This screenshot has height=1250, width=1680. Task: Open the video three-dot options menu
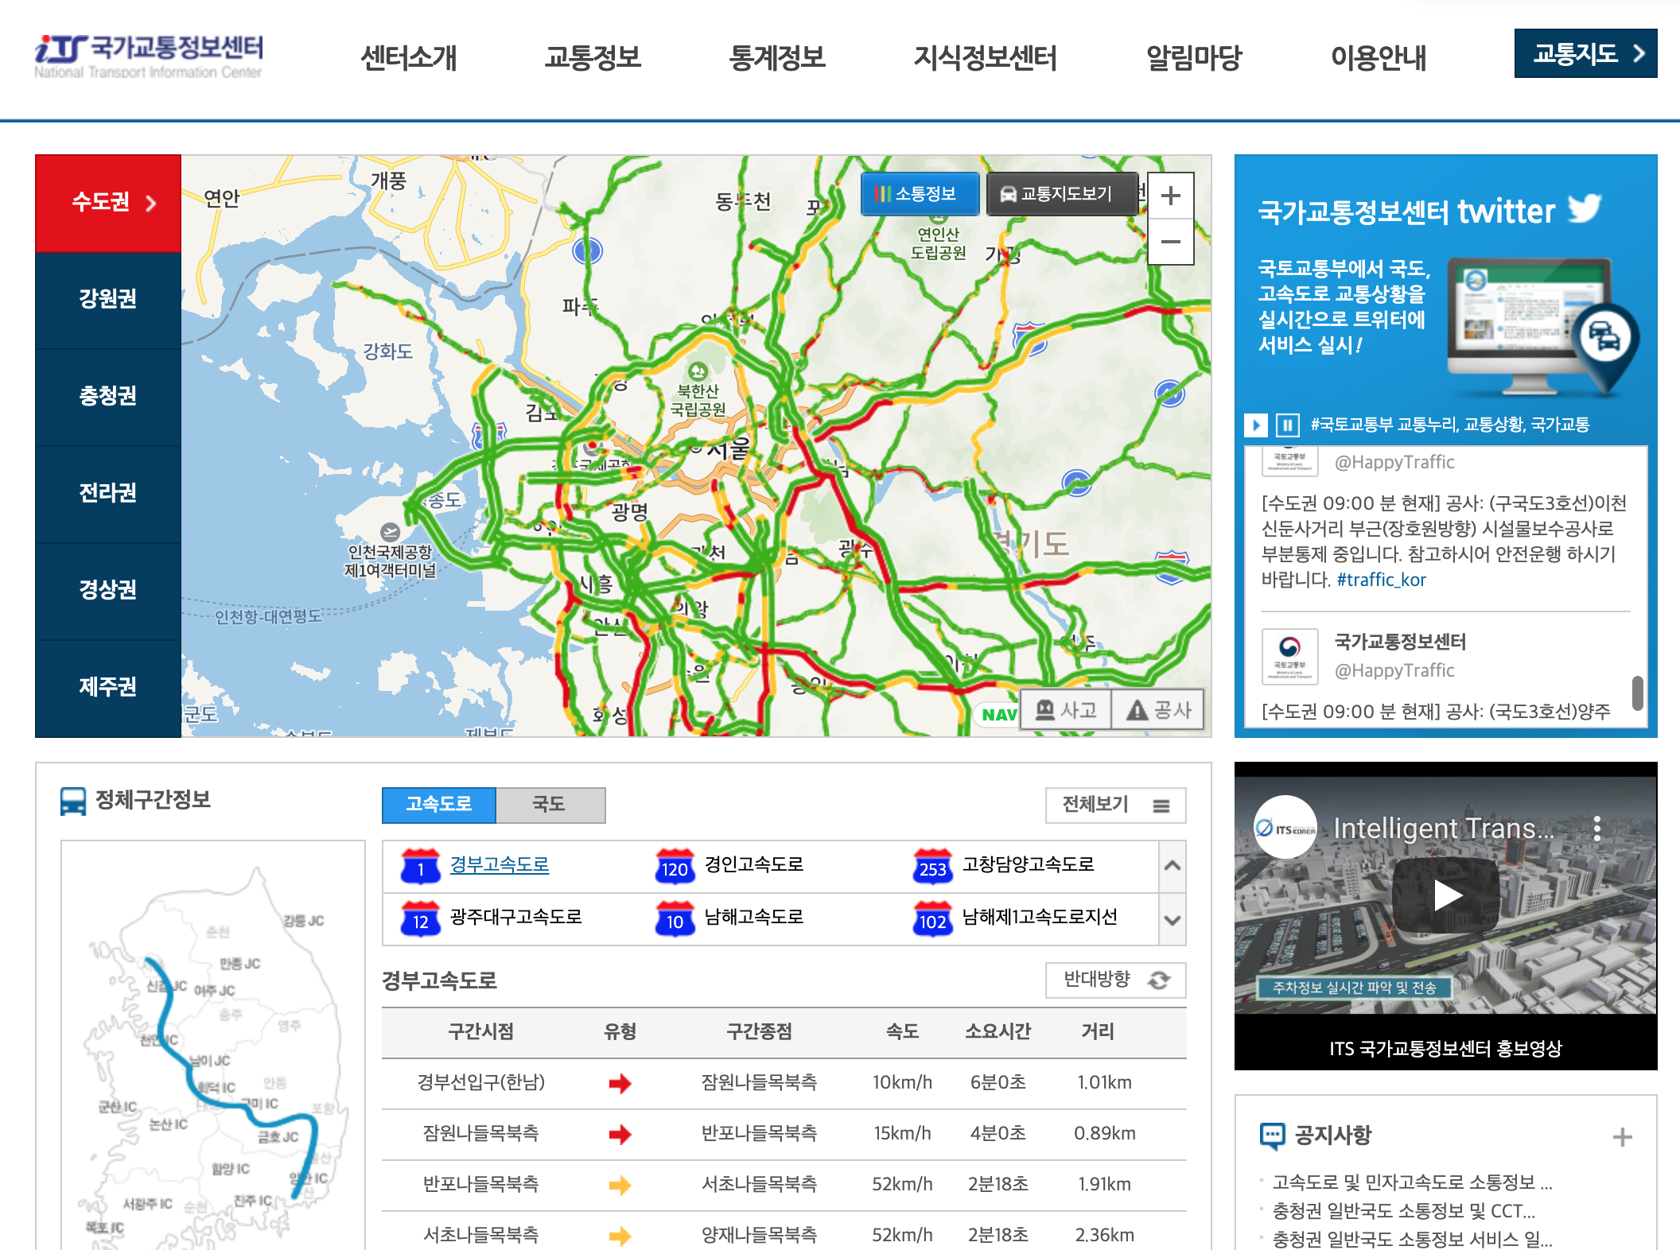click(x=1596, y=829)
